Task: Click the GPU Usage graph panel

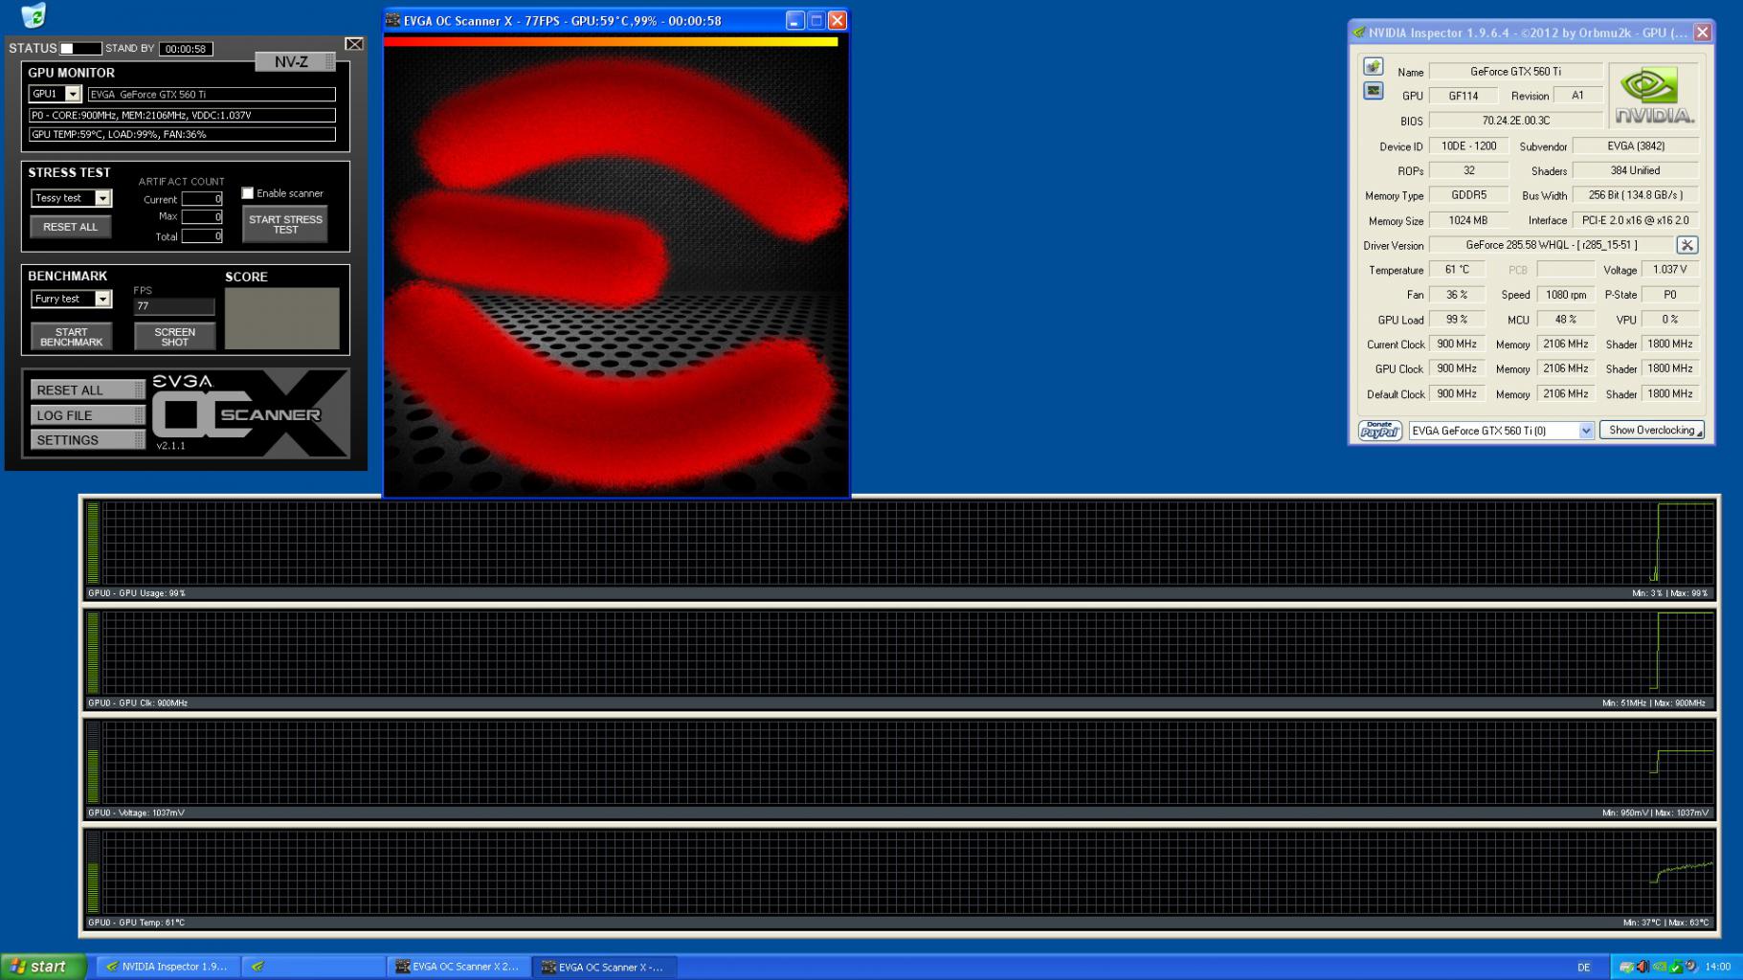Action: pos(900,548)
